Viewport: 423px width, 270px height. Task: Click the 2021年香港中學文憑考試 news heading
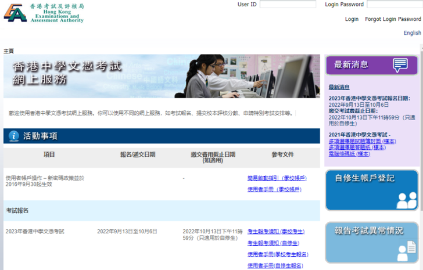point(359,135)
